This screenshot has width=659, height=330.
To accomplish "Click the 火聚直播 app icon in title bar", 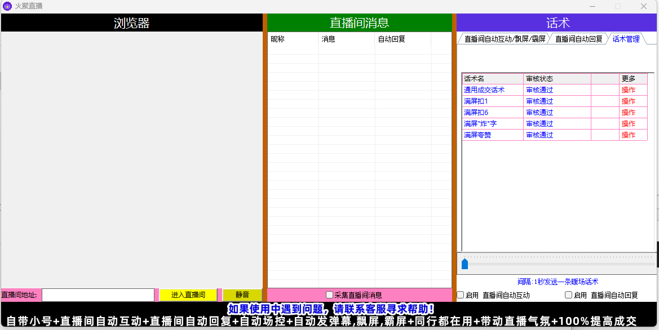I will (7, 6).
